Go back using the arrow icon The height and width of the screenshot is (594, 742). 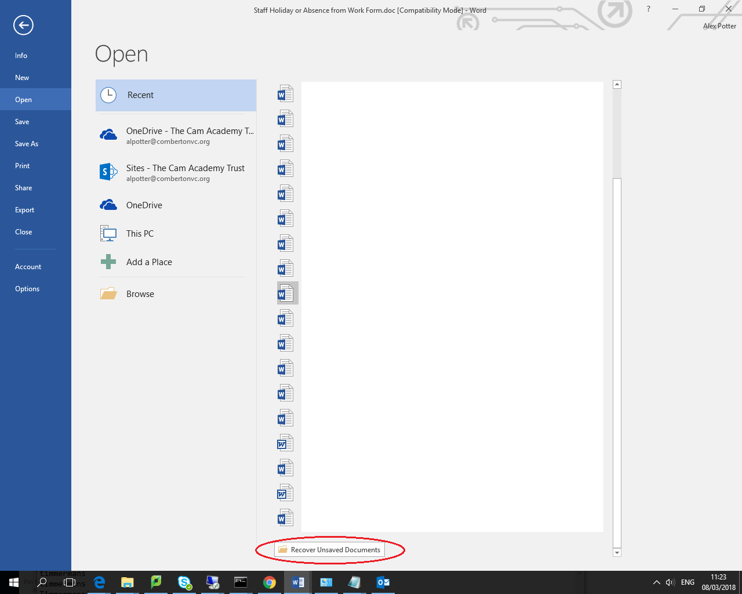[x=23, y=25]
